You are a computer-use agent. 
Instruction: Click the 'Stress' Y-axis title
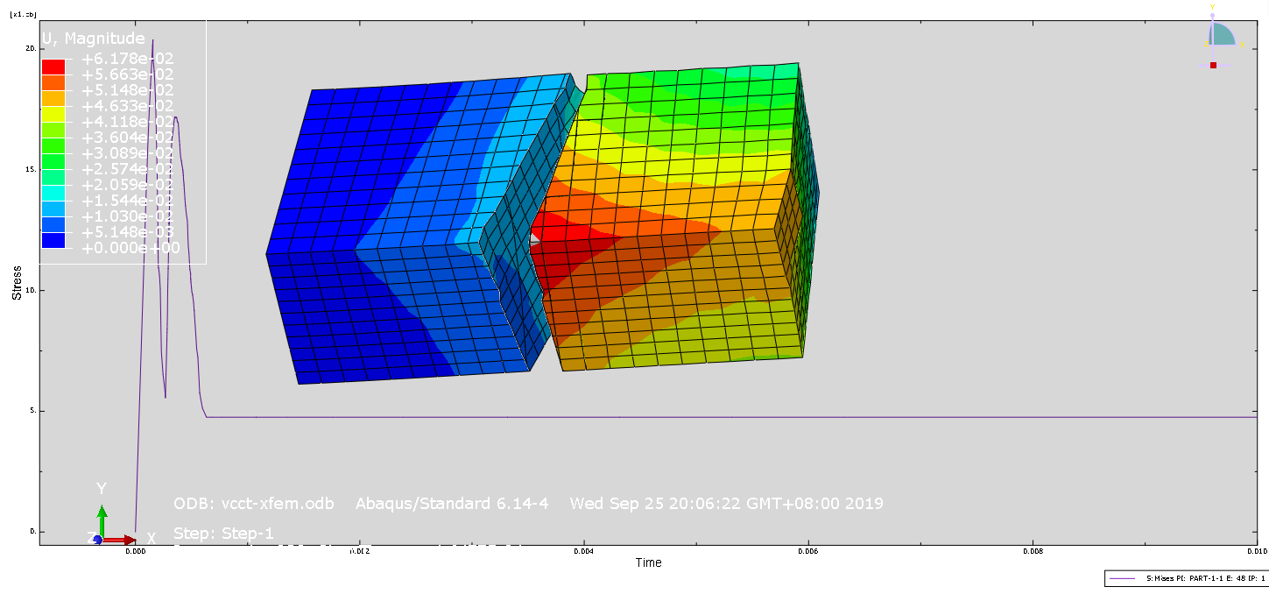pos(17,284)
